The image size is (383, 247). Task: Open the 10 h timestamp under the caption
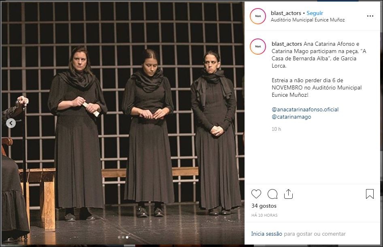coord(276,129)
